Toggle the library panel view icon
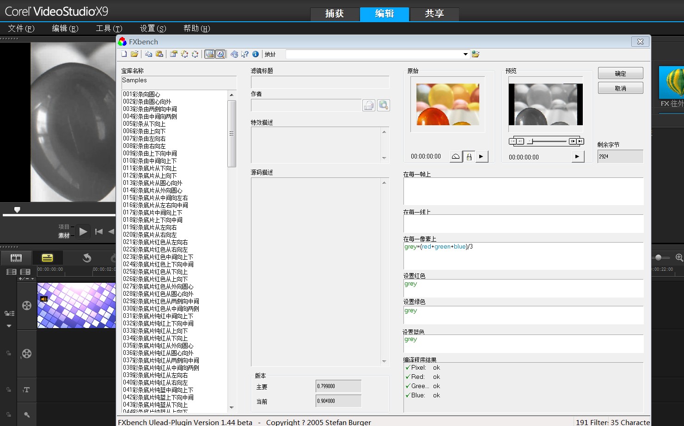The height and width of the screenshot is (426, 684). coord(209,54)
